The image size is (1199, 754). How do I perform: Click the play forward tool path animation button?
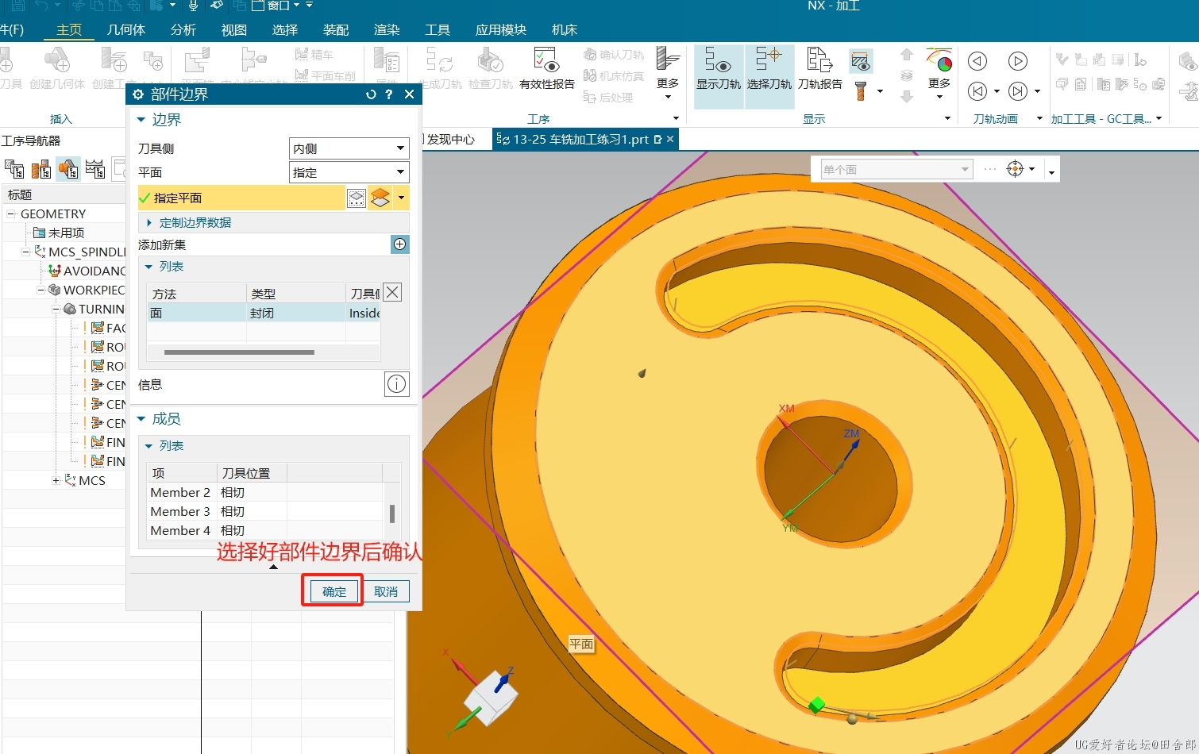point(1018,61)
